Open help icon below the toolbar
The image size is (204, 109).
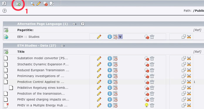click(x=5, y=11)
